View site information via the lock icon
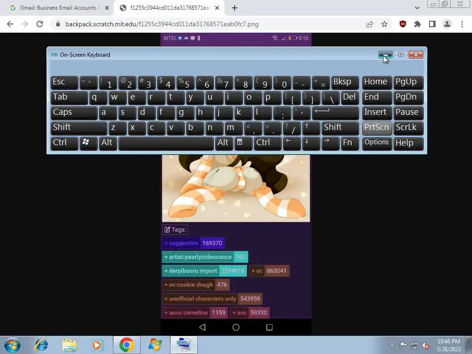Screen dimensions: 472x354 point(58,24)
